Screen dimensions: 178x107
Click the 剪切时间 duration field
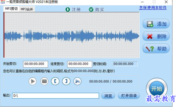(x=126, y=64)
